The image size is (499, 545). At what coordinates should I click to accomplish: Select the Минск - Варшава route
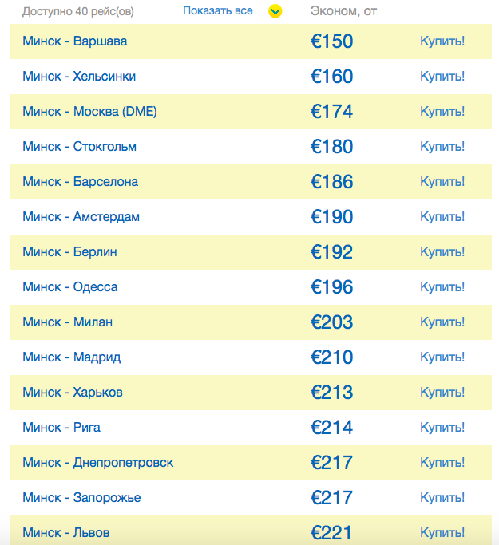74,41
